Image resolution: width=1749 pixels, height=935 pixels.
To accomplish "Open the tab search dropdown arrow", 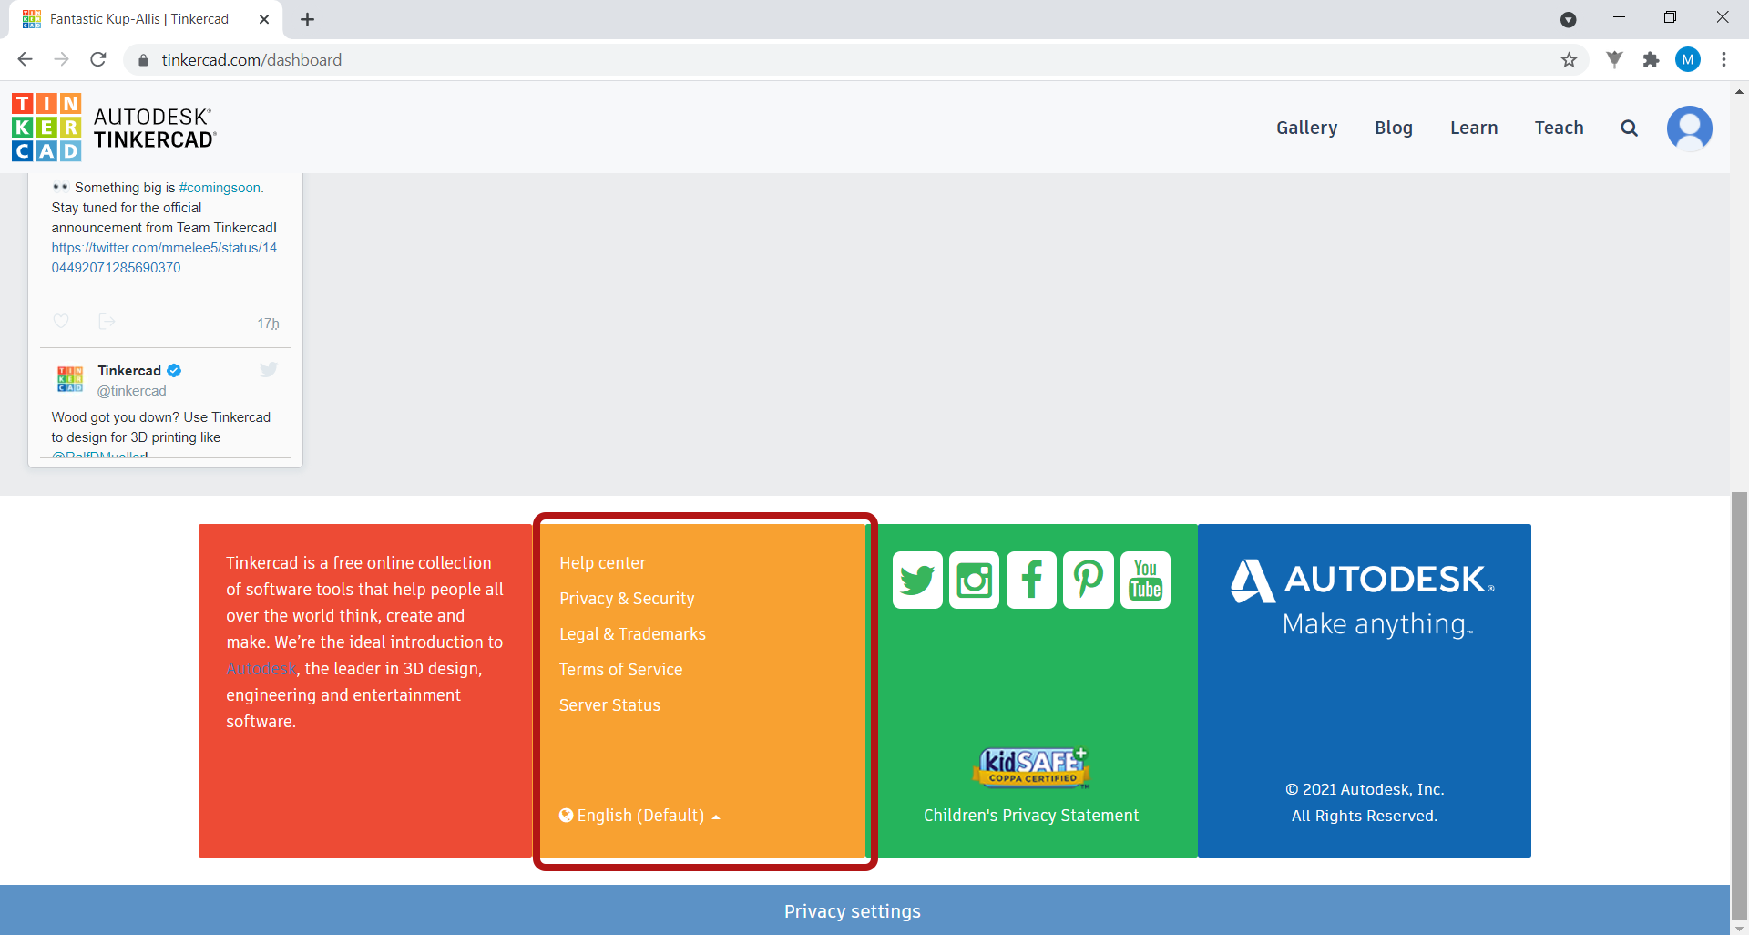I will 1568,19.
